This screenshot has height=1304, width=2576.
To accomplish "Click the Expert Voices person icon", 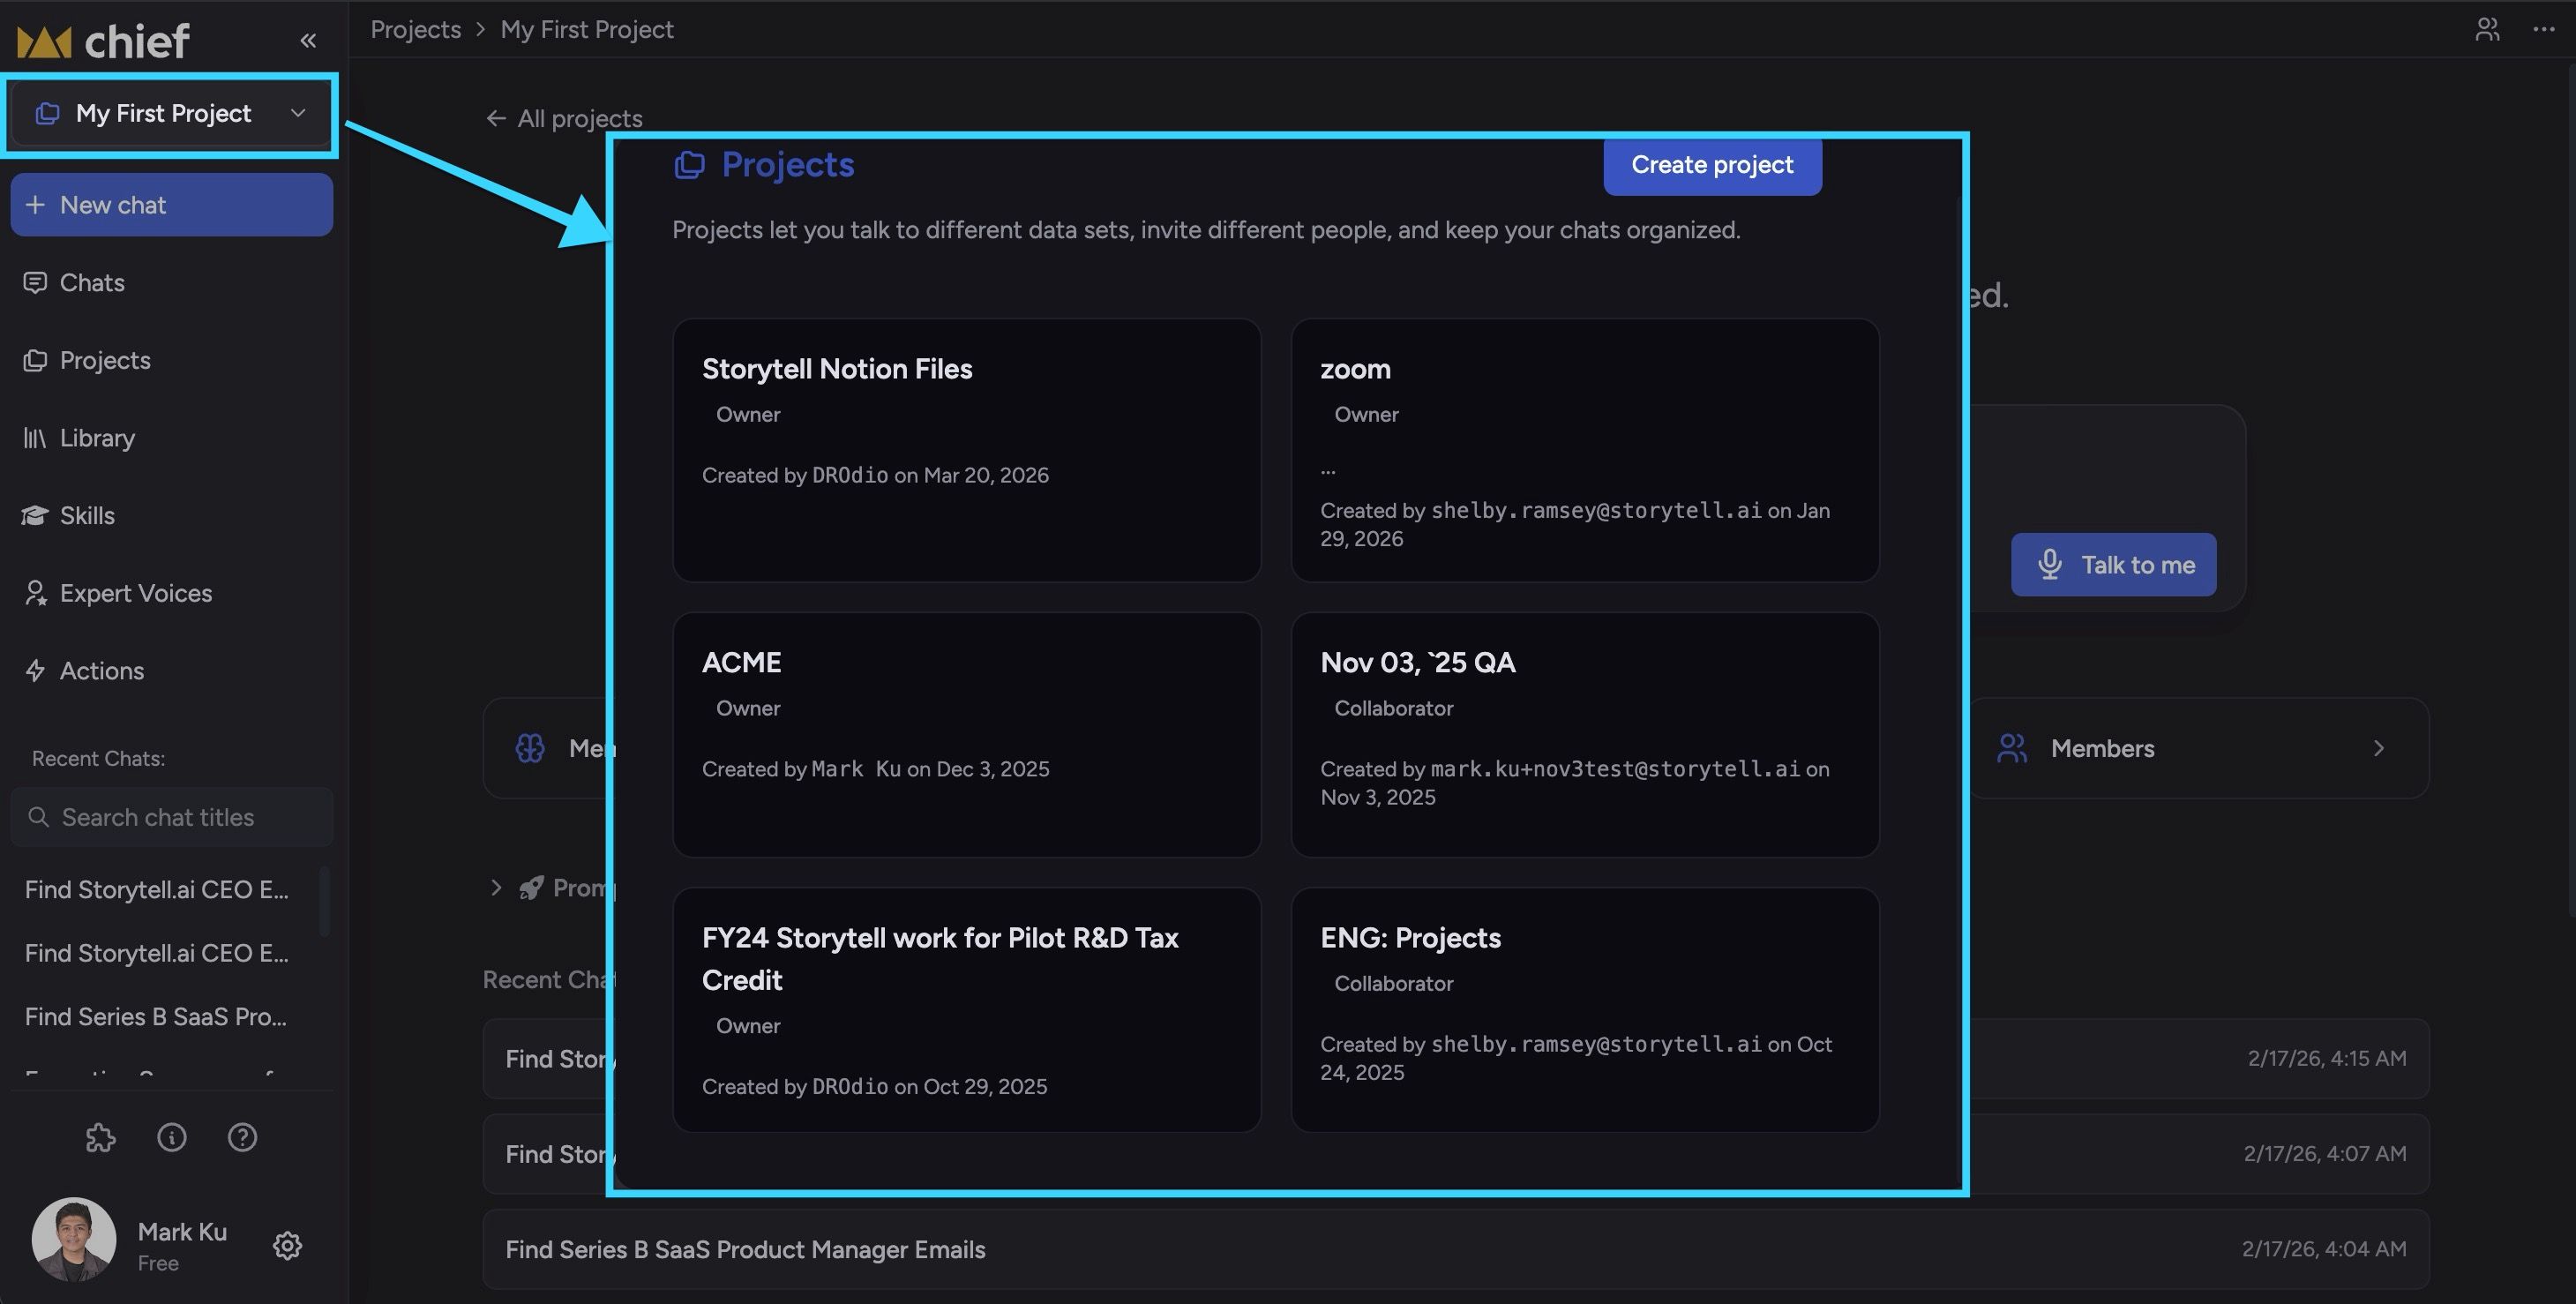I will tap(35, 593).
